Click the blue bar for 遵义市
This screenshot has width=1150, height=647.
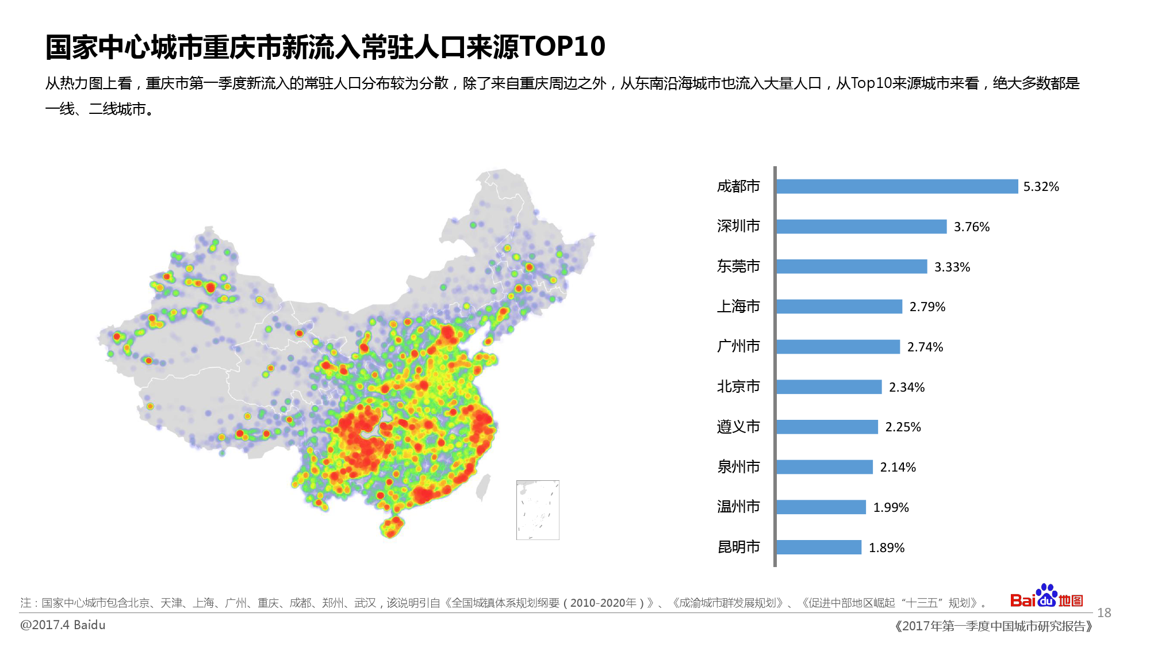[827, 427]
